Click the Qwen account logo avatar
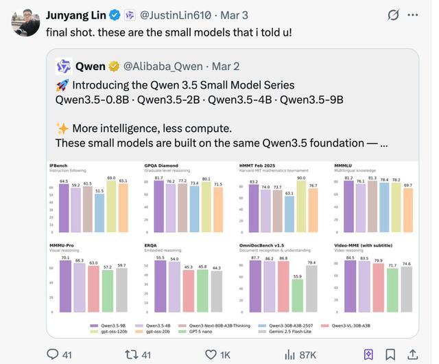Viewport: 439px width, 364px height. tap(64, 66)
